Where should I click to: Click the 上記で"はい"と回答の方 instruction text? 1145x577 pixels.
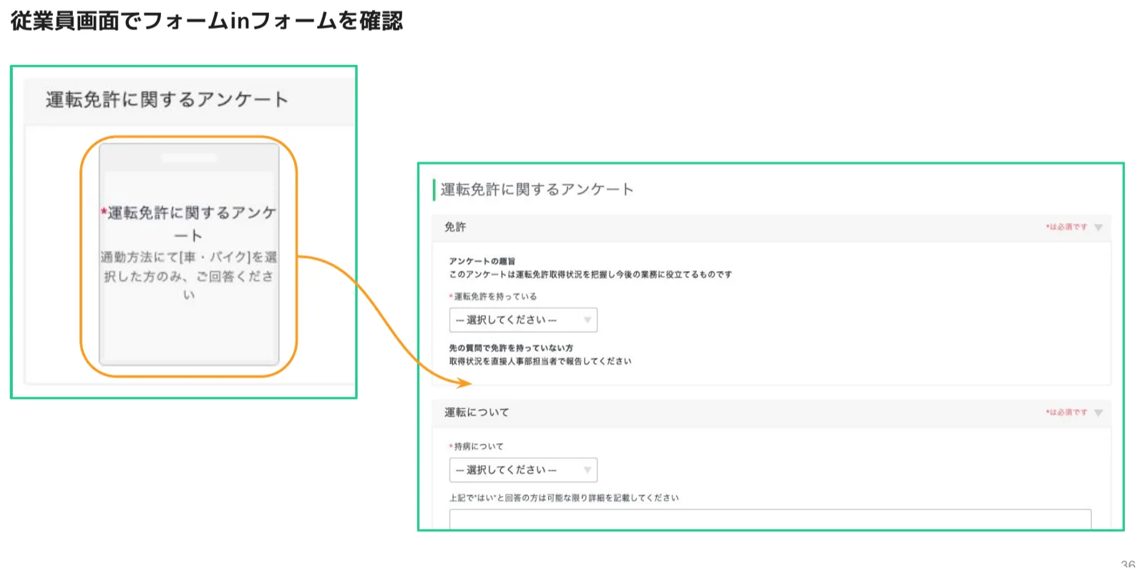pyautogui.click(x=564, y=498)
